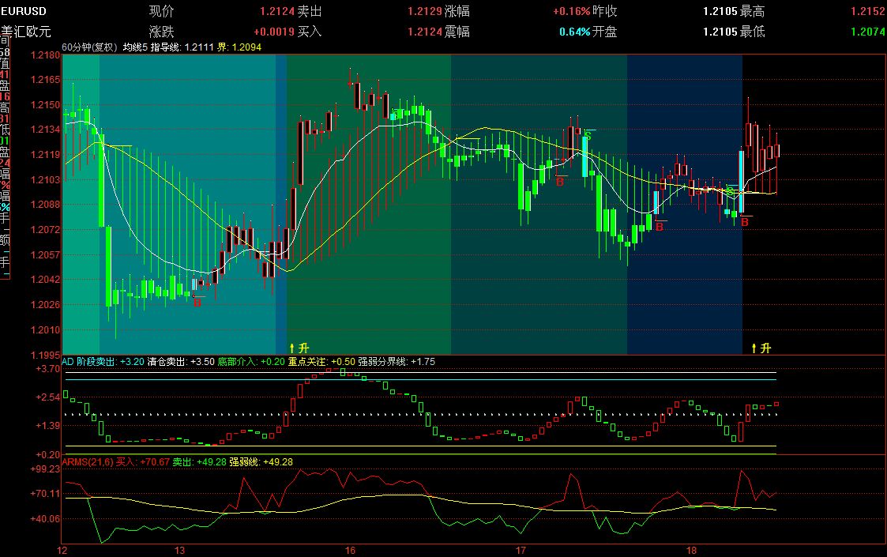Click the 最高 value 1.2152
887x557 pixels.
868,11
